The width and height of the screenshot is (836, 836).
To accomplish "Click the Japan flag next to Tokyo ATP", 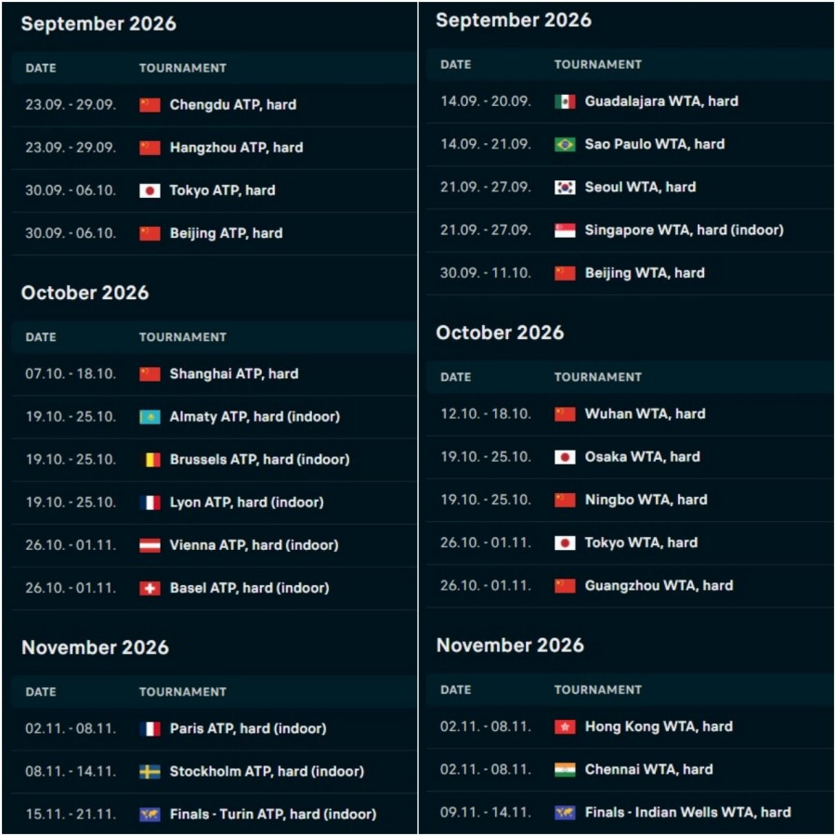I will coord(150,190).
